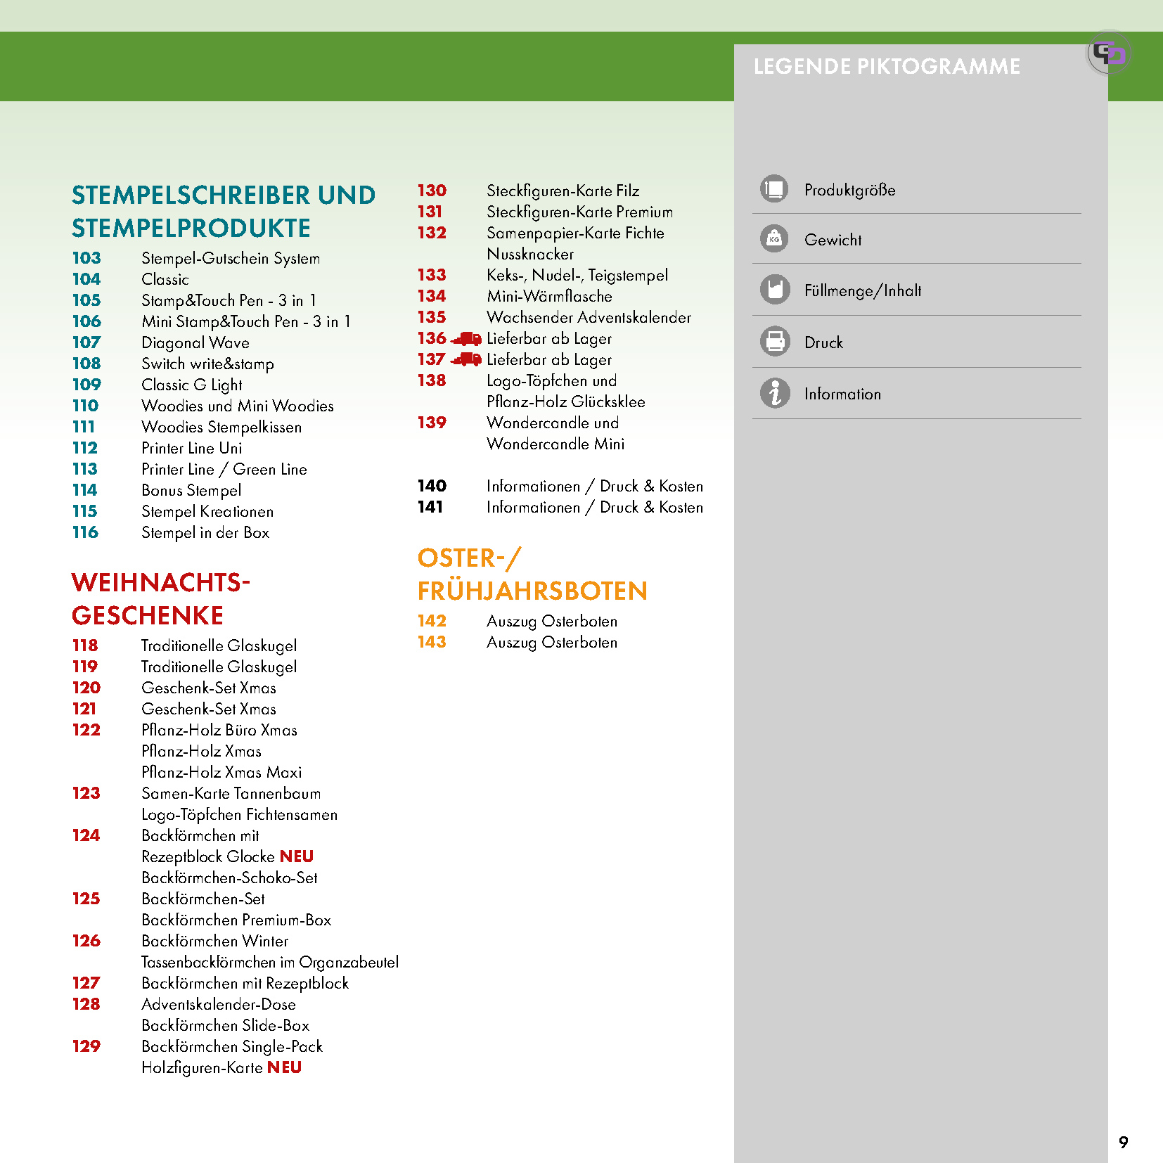The image size is (1163, 1163).
Task: Click page number 140
Action: point(432,486)
